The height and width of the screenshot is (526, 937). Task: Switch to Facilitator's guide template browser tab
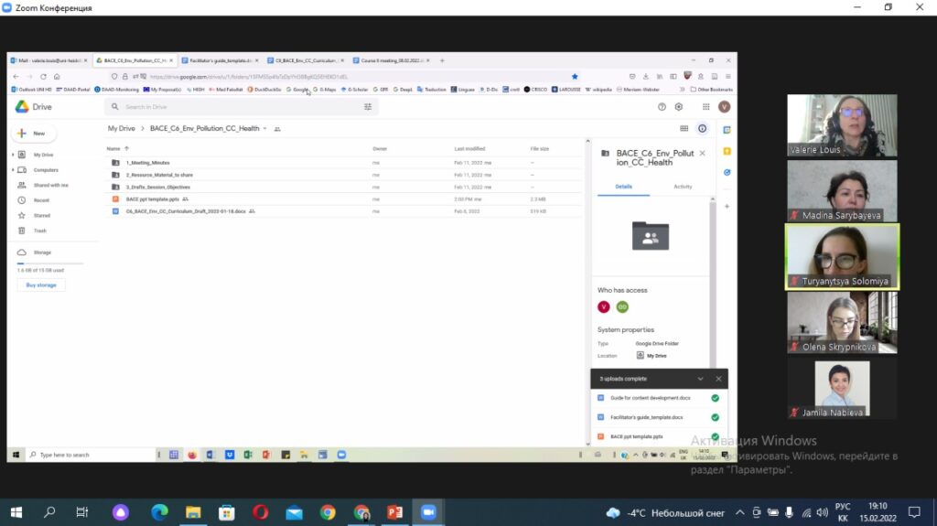click(220, 60)
